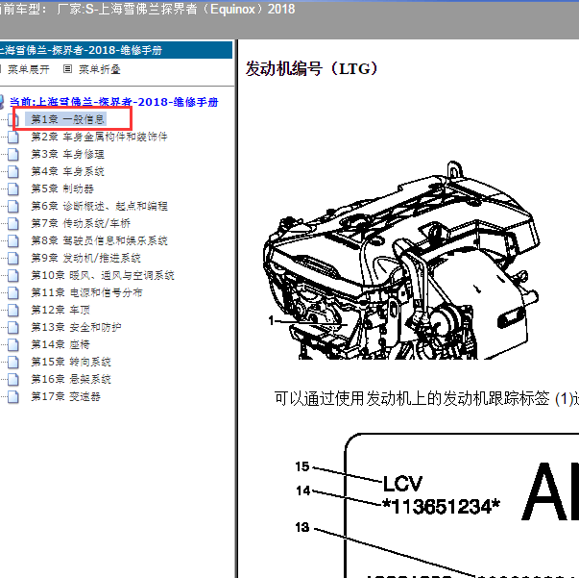Open 第17章 变速器 chapter
The height and width of the screenshot is (578, 579).
[x=65, y=397]
